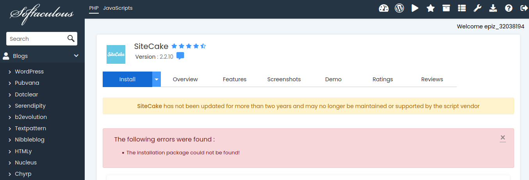This screenshot has width=529, height=180.
Task: Click the download import icon
Action: 493,8
